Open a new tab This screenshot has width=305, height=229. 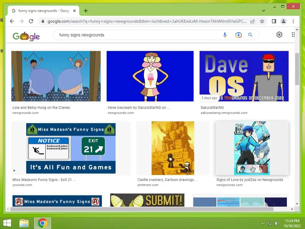click(x=86, y=11)
